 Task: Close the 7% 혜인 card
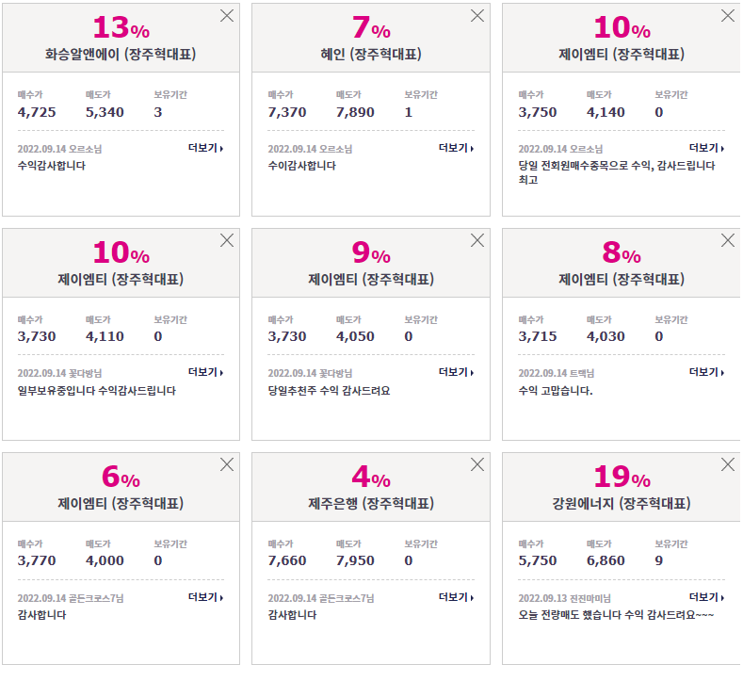point(477,16)
